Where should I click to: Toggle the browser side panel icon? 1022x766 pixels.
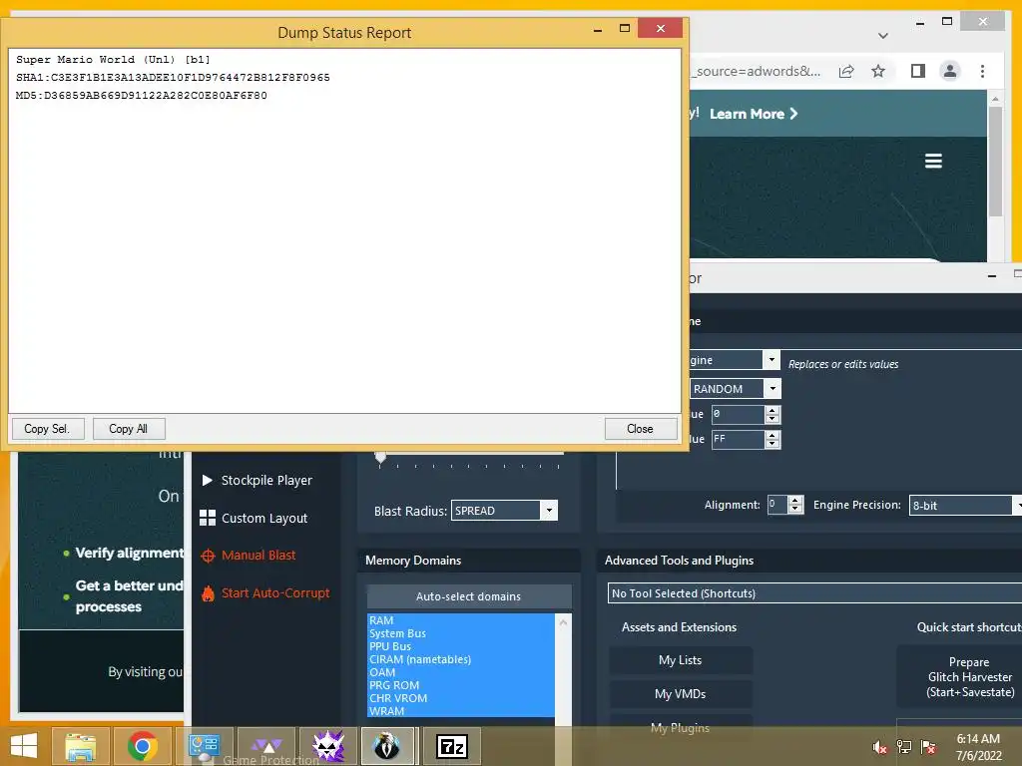coord(918,71)
